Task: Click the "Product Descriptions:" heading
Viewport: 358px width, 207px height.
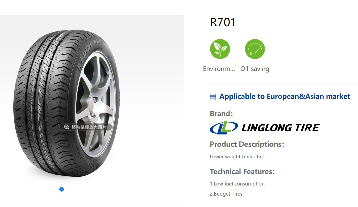Action: 247,144
